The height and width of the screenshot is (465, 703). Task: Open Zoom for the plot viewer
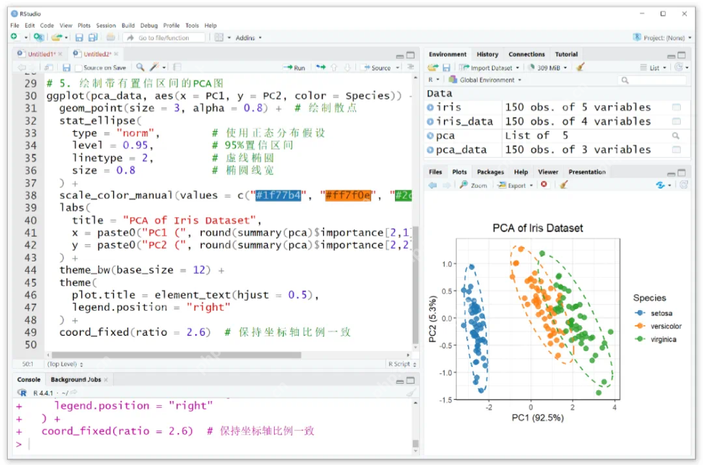tap(473, 185)
